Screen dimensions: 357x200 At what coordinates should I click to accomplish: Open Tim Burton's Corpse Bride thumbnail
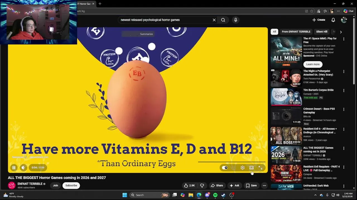tap(286, 97)
